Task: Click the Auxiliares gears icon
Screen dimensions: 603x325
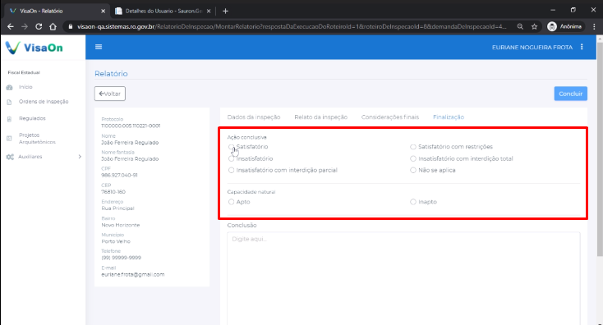Action: tap(10, 157)
